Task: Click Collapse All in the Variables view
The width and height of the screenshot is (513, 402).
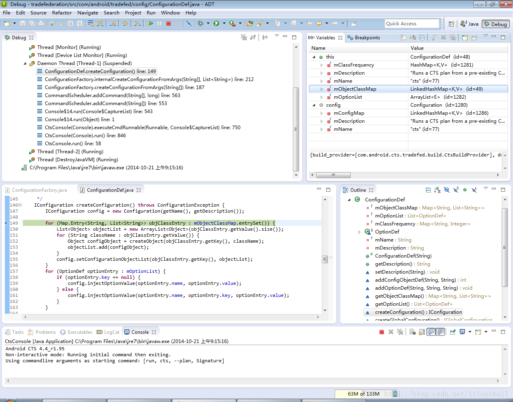Action: (x=422, y=37)
